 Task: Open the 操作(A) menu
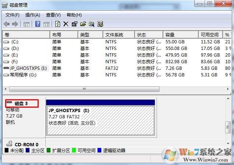[x=33, y=15]
